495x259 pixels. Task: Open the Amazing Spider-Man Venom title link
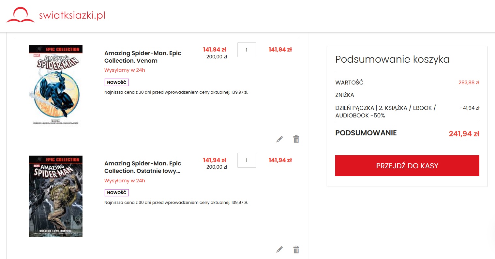(142, 57)
